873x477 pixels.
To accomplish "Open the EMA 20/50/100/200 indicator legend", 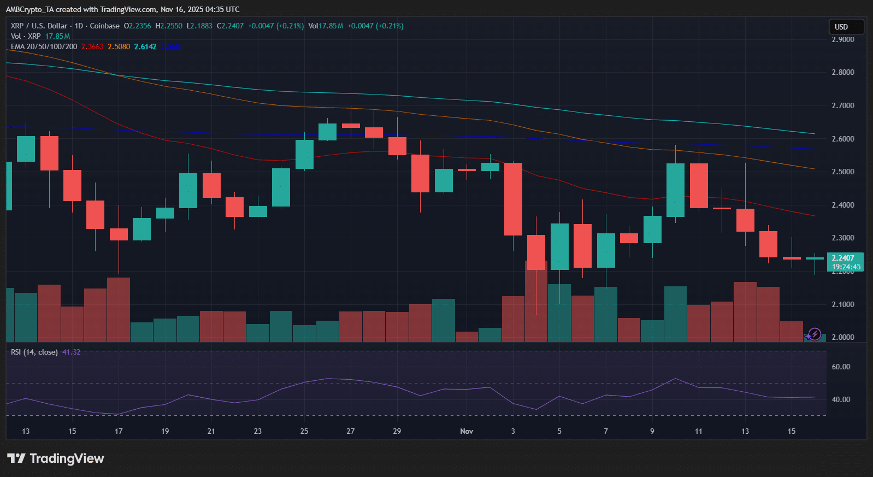I will pyautogui.click(x=44, y=46).
